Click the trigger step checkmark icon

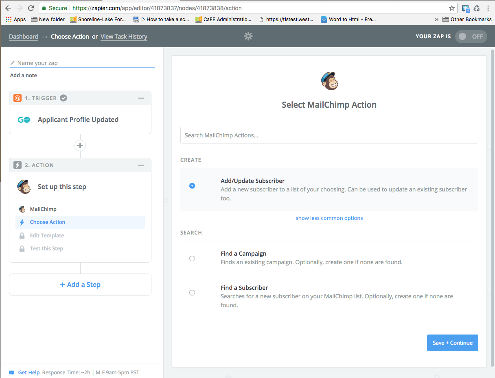click(64, 98)
